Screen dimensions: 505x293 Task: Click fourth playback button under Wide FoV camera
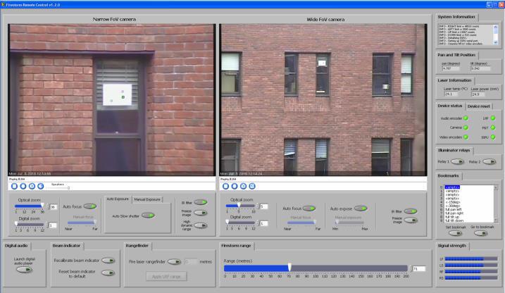coord(252,186)
